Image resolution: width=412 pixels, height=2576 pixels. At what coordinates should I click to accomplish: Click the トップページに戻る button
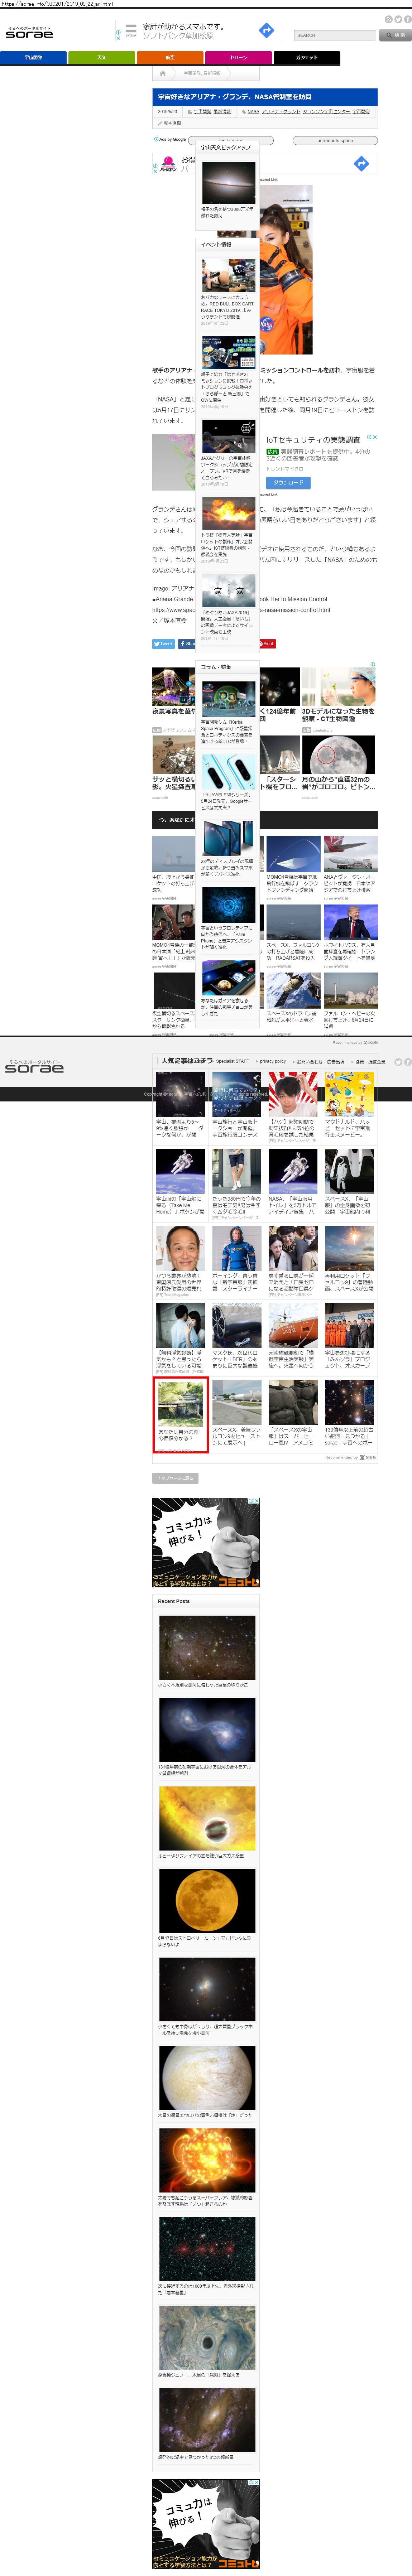174,1478
